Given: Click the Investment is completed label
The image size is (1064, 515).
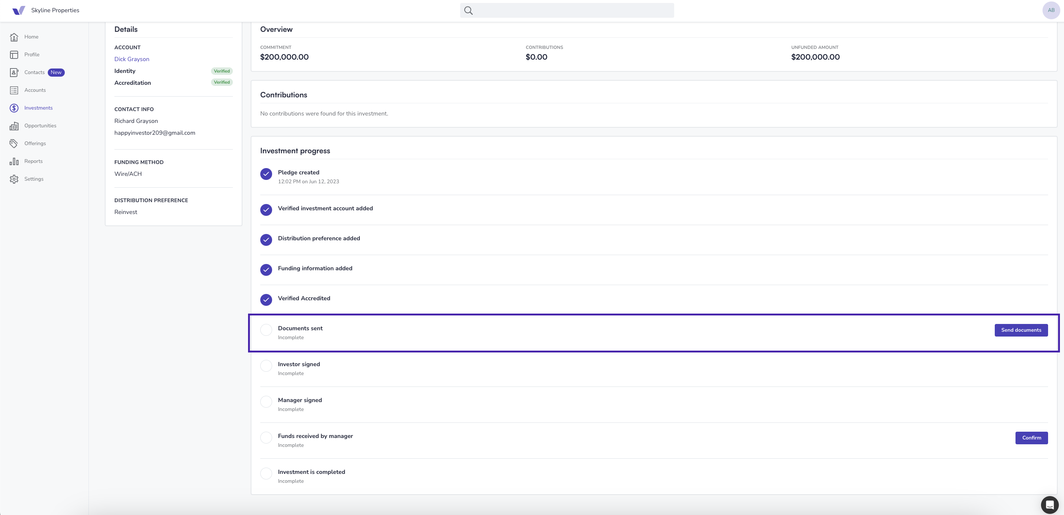Looking at the screenshot, I should pyautogui.click(x=311, y=472).
